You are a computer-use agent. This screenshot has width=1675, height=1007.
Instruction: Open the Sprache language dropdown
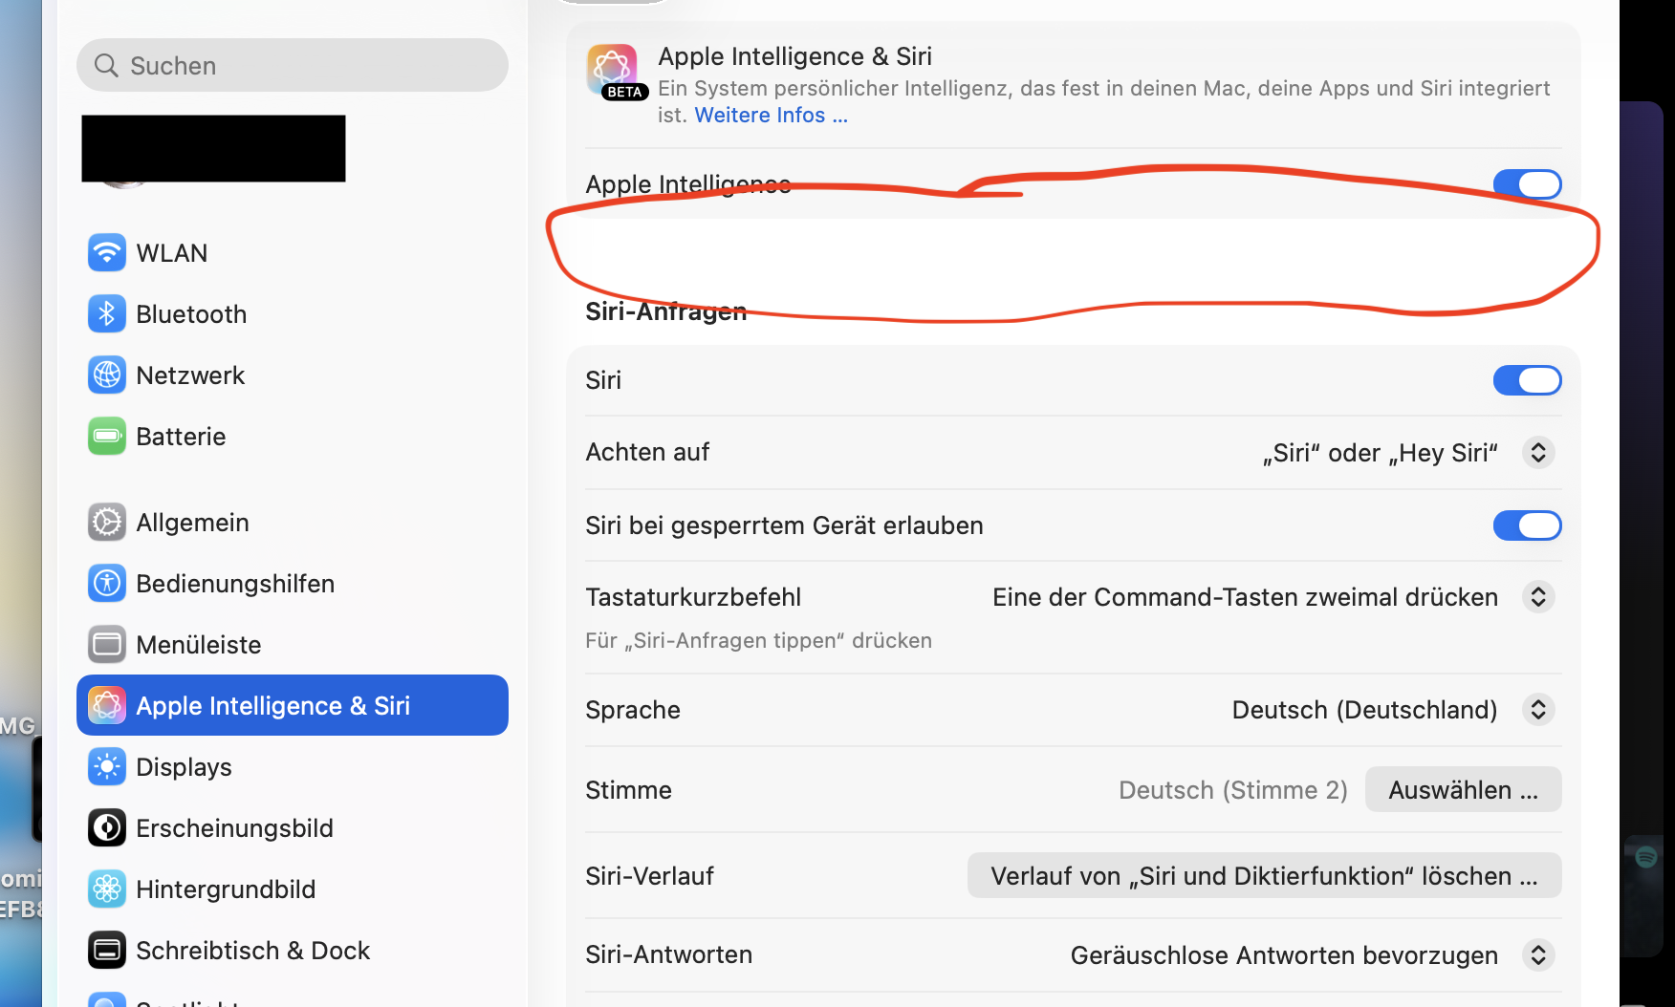point(1537,710)
